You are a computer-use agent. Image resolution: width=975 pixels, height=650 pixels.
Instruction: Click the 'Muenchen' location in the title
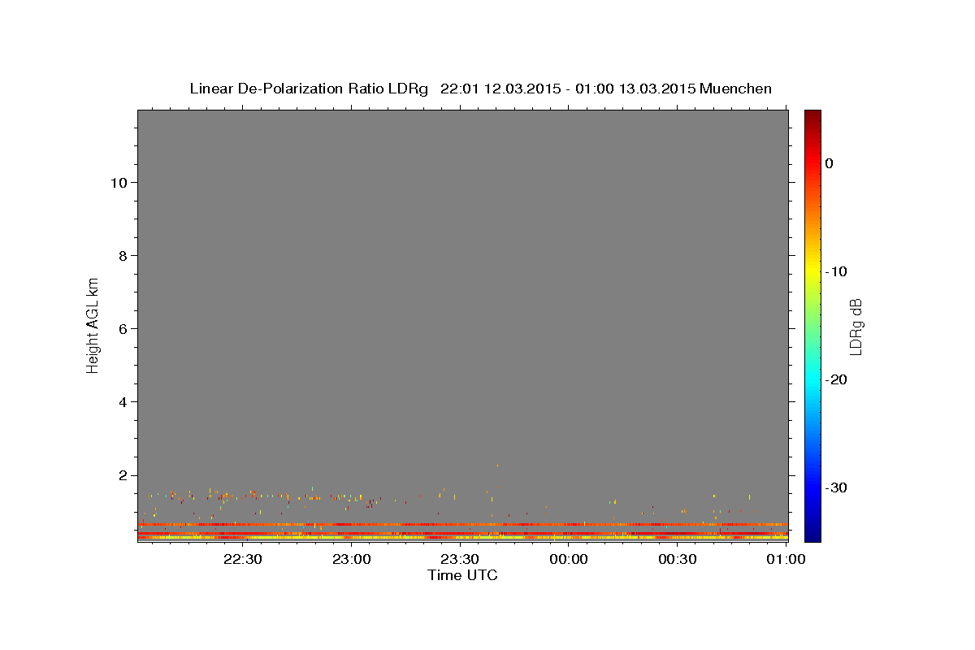click(735, 89)
